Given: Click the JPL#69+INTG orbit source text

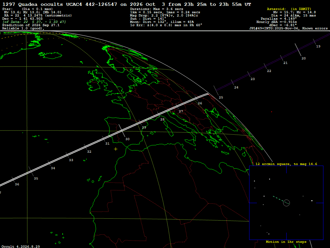Looking at the screenshot, I should click(288, 28).
